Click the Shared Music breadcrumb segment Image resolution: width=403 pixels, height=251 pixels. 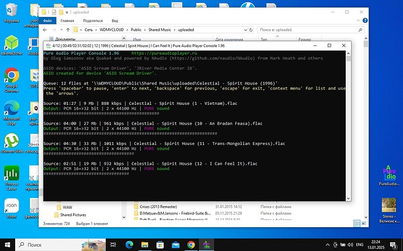click(159, 30)
